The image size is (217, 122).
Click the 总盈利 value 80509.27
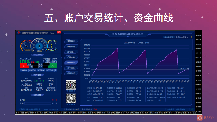tap(97, 91)
